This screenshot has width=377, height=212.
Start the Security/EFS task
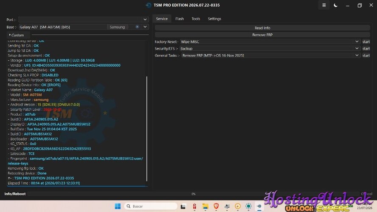[366, 49]
